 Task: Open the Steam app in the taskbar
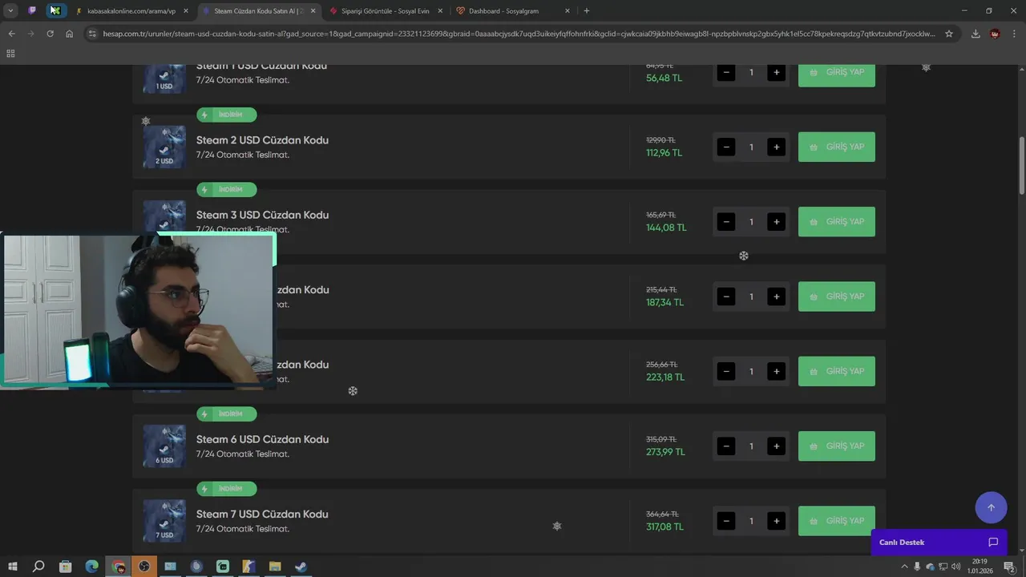click(x=301, y=567)
